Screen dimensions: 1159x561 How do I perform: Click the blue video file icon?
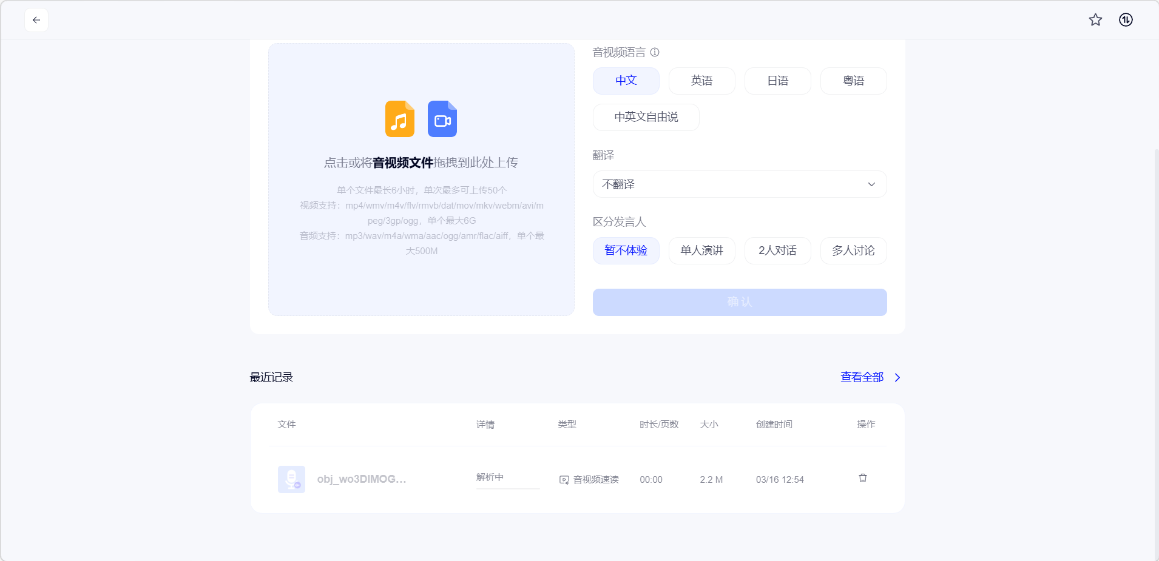[x=442, y=119]
